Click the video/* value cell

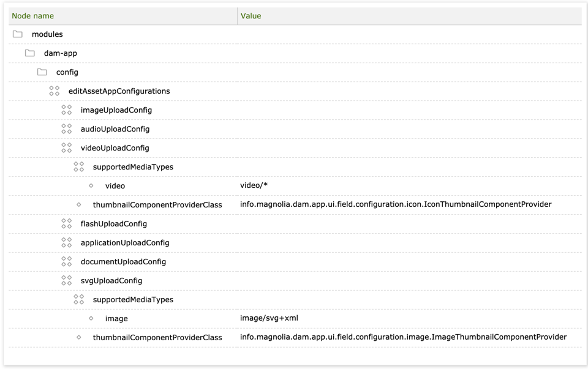254,185
